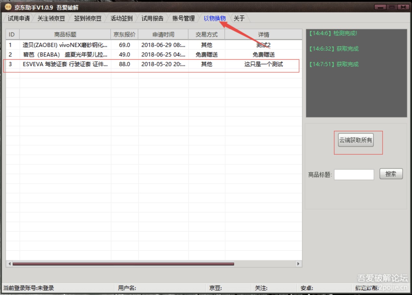Go to the 试用报告 tab
Viewport: 412px width, 295px height.
[x=153, y=19]
